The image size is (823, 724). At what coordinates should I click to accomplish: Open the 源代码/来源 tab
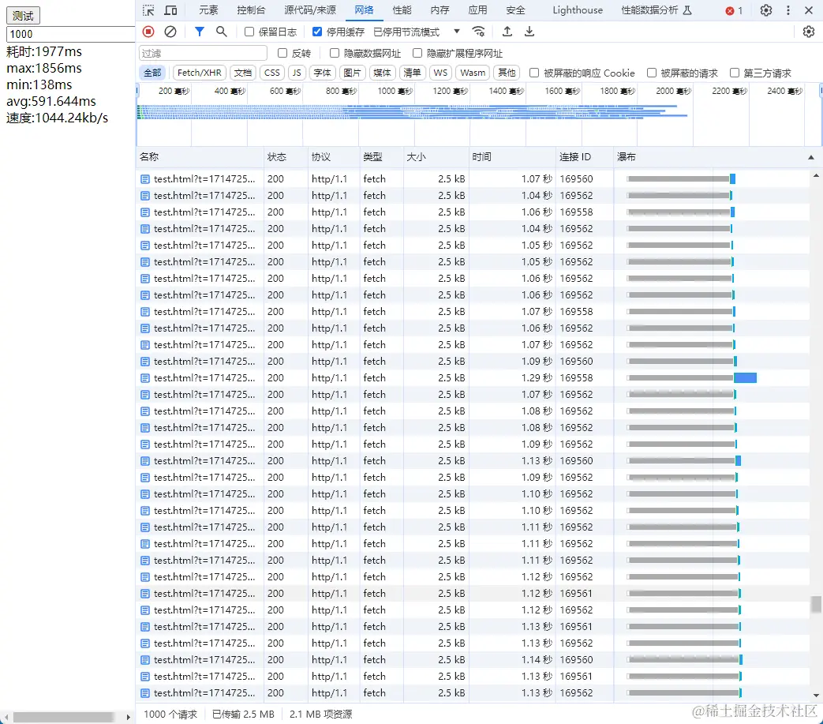309,10
